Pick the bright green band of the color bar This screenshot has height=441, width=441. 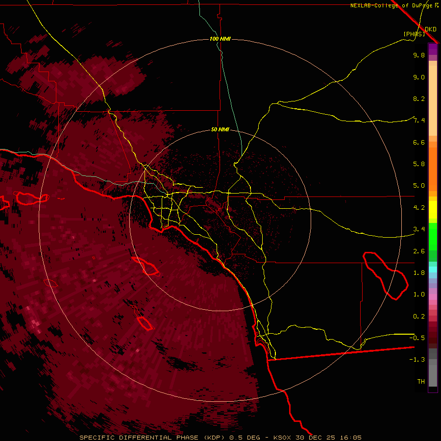click(x=433, y=236)
